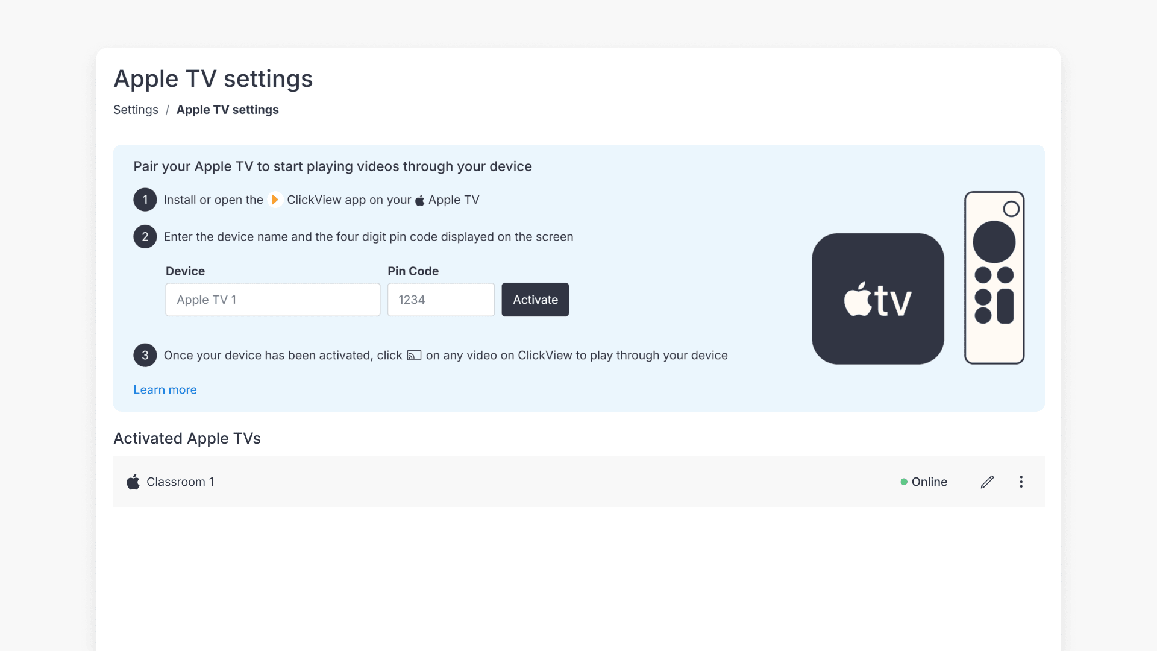Screen dimensions: 1157x651
Task: Click the step 3 numbered circle
Action: click(145, 355)
